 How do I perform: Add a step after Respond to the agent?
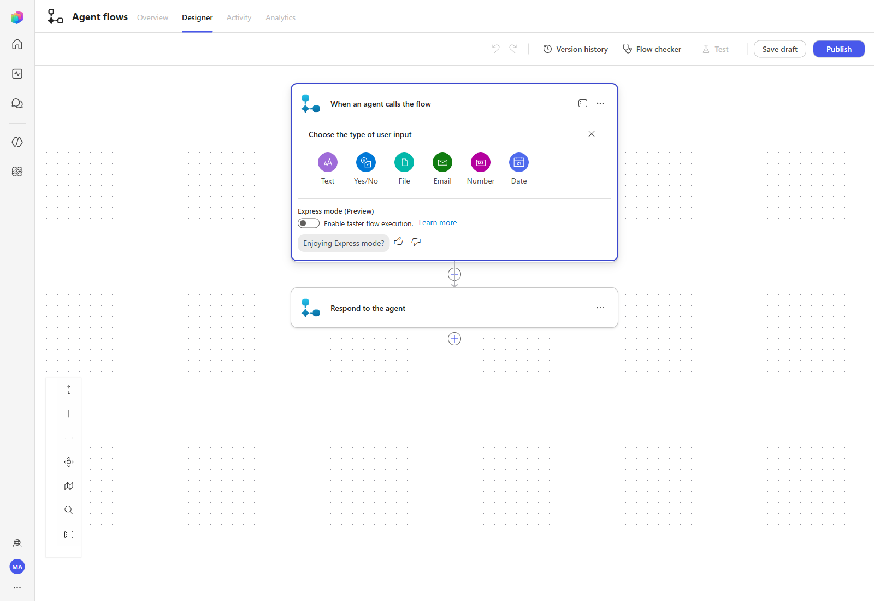(454, 339)
